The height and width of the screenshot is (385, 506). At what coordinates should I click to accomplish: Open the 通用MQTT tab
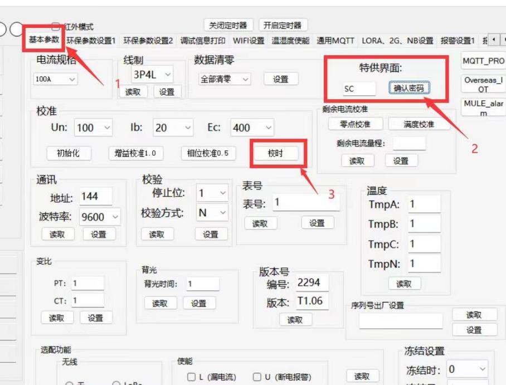[335, 41]
